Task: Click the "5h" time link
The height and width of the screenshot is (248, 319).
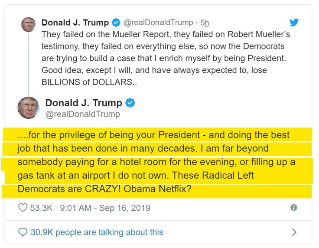Action: click(x=205, y=23)
